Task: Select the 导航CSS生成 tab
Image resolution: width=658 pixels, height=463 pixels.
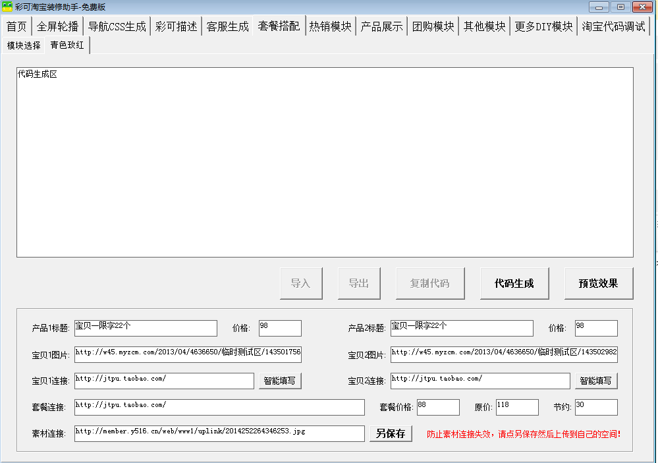Action: [117, 26]
